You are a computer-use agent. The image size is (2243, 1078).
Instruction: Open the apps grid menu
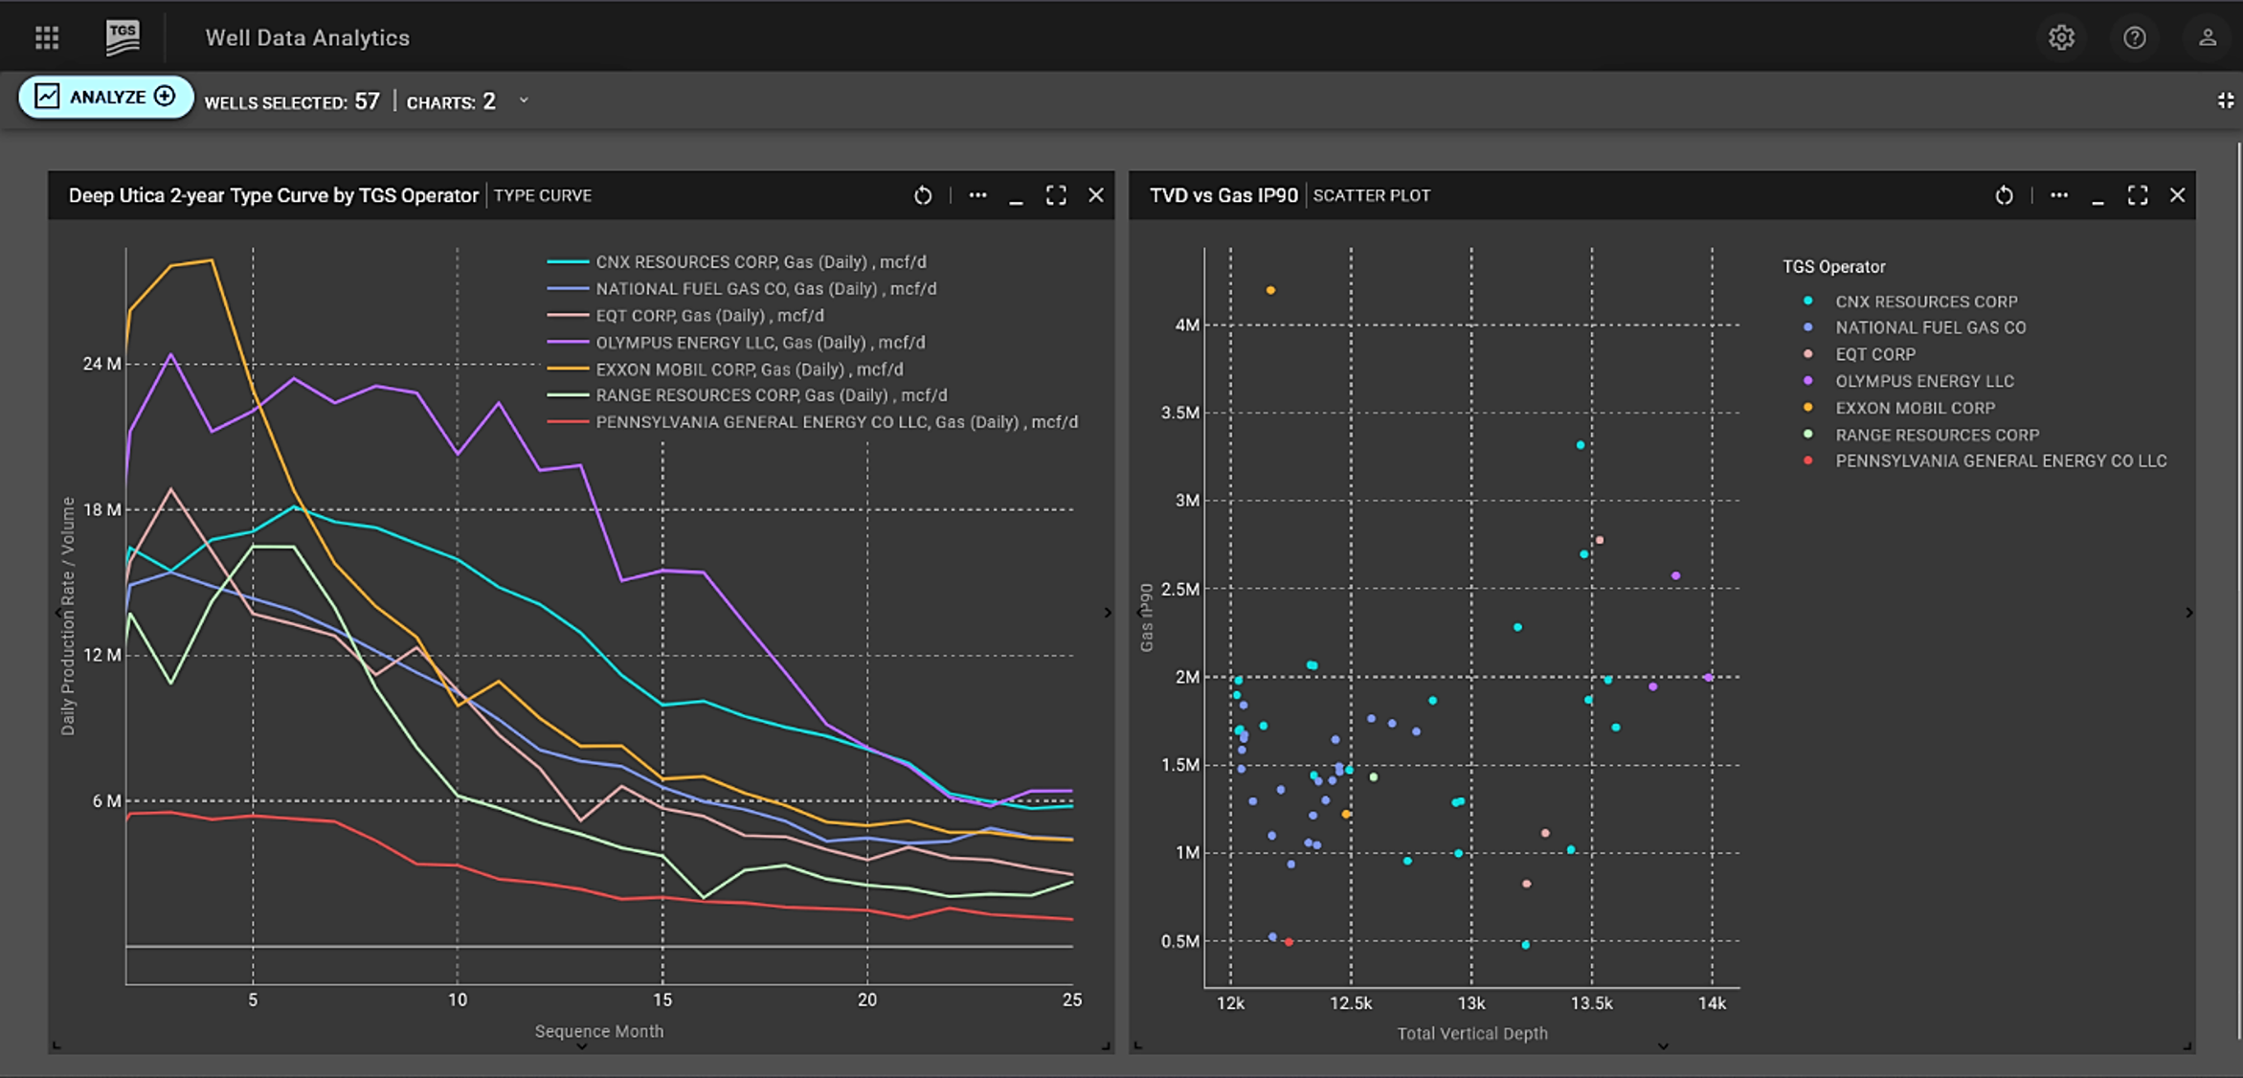(47, 37)
